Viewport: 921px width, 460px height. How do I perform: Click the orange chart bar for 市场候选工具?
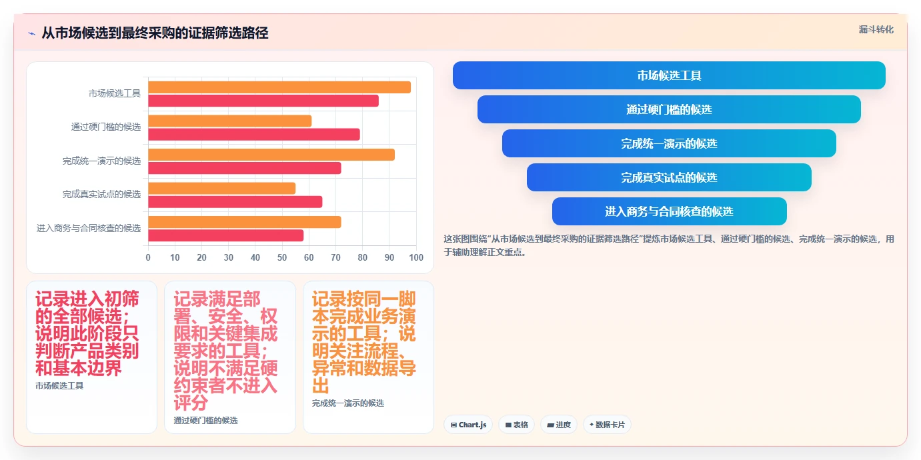tap(279, 87)
